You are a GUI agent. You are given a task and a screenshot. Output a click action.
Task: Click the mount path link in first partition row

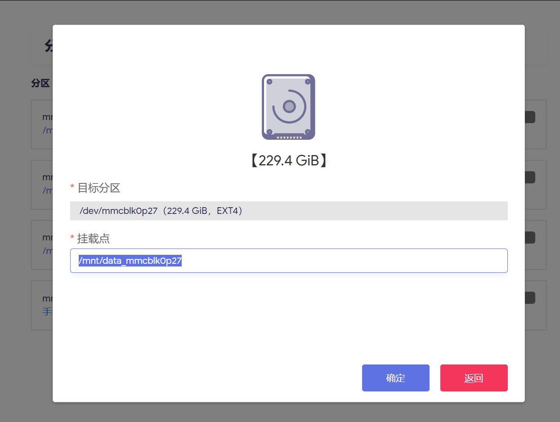coord(47,130)
